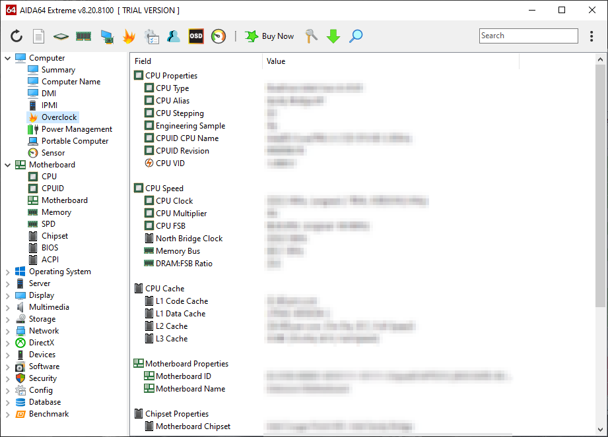Open the gauge sensor panel icon
Viewport: 608px width, 437px height.
tap(219, 36)
